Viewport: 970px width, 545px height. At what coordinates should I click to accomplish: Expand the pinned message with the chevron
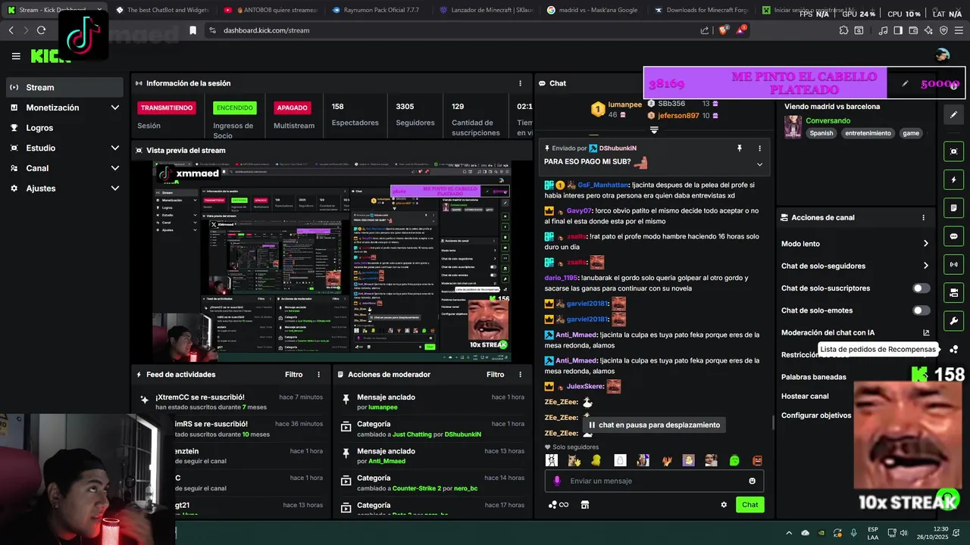coord(759,164)
